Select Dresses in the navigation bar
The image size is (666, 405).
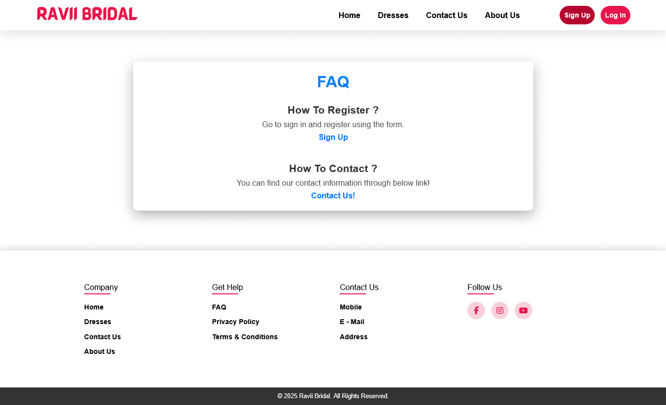393,15
